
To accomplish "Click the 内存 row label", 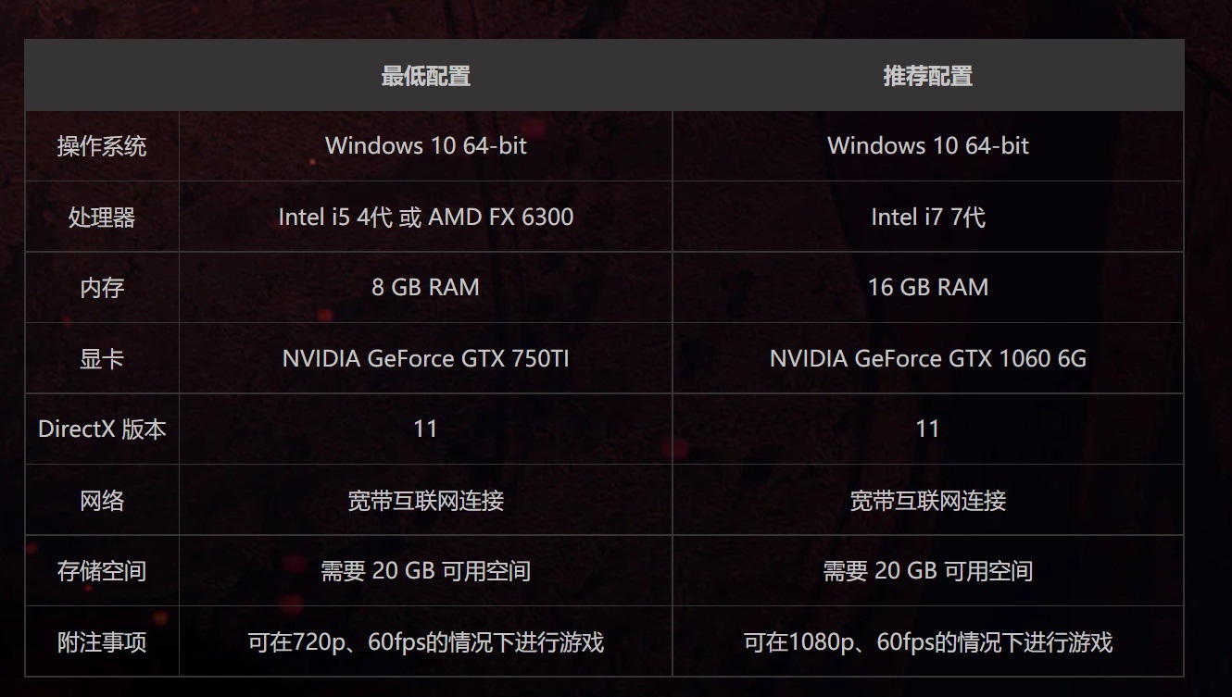I will click(102, 288).
